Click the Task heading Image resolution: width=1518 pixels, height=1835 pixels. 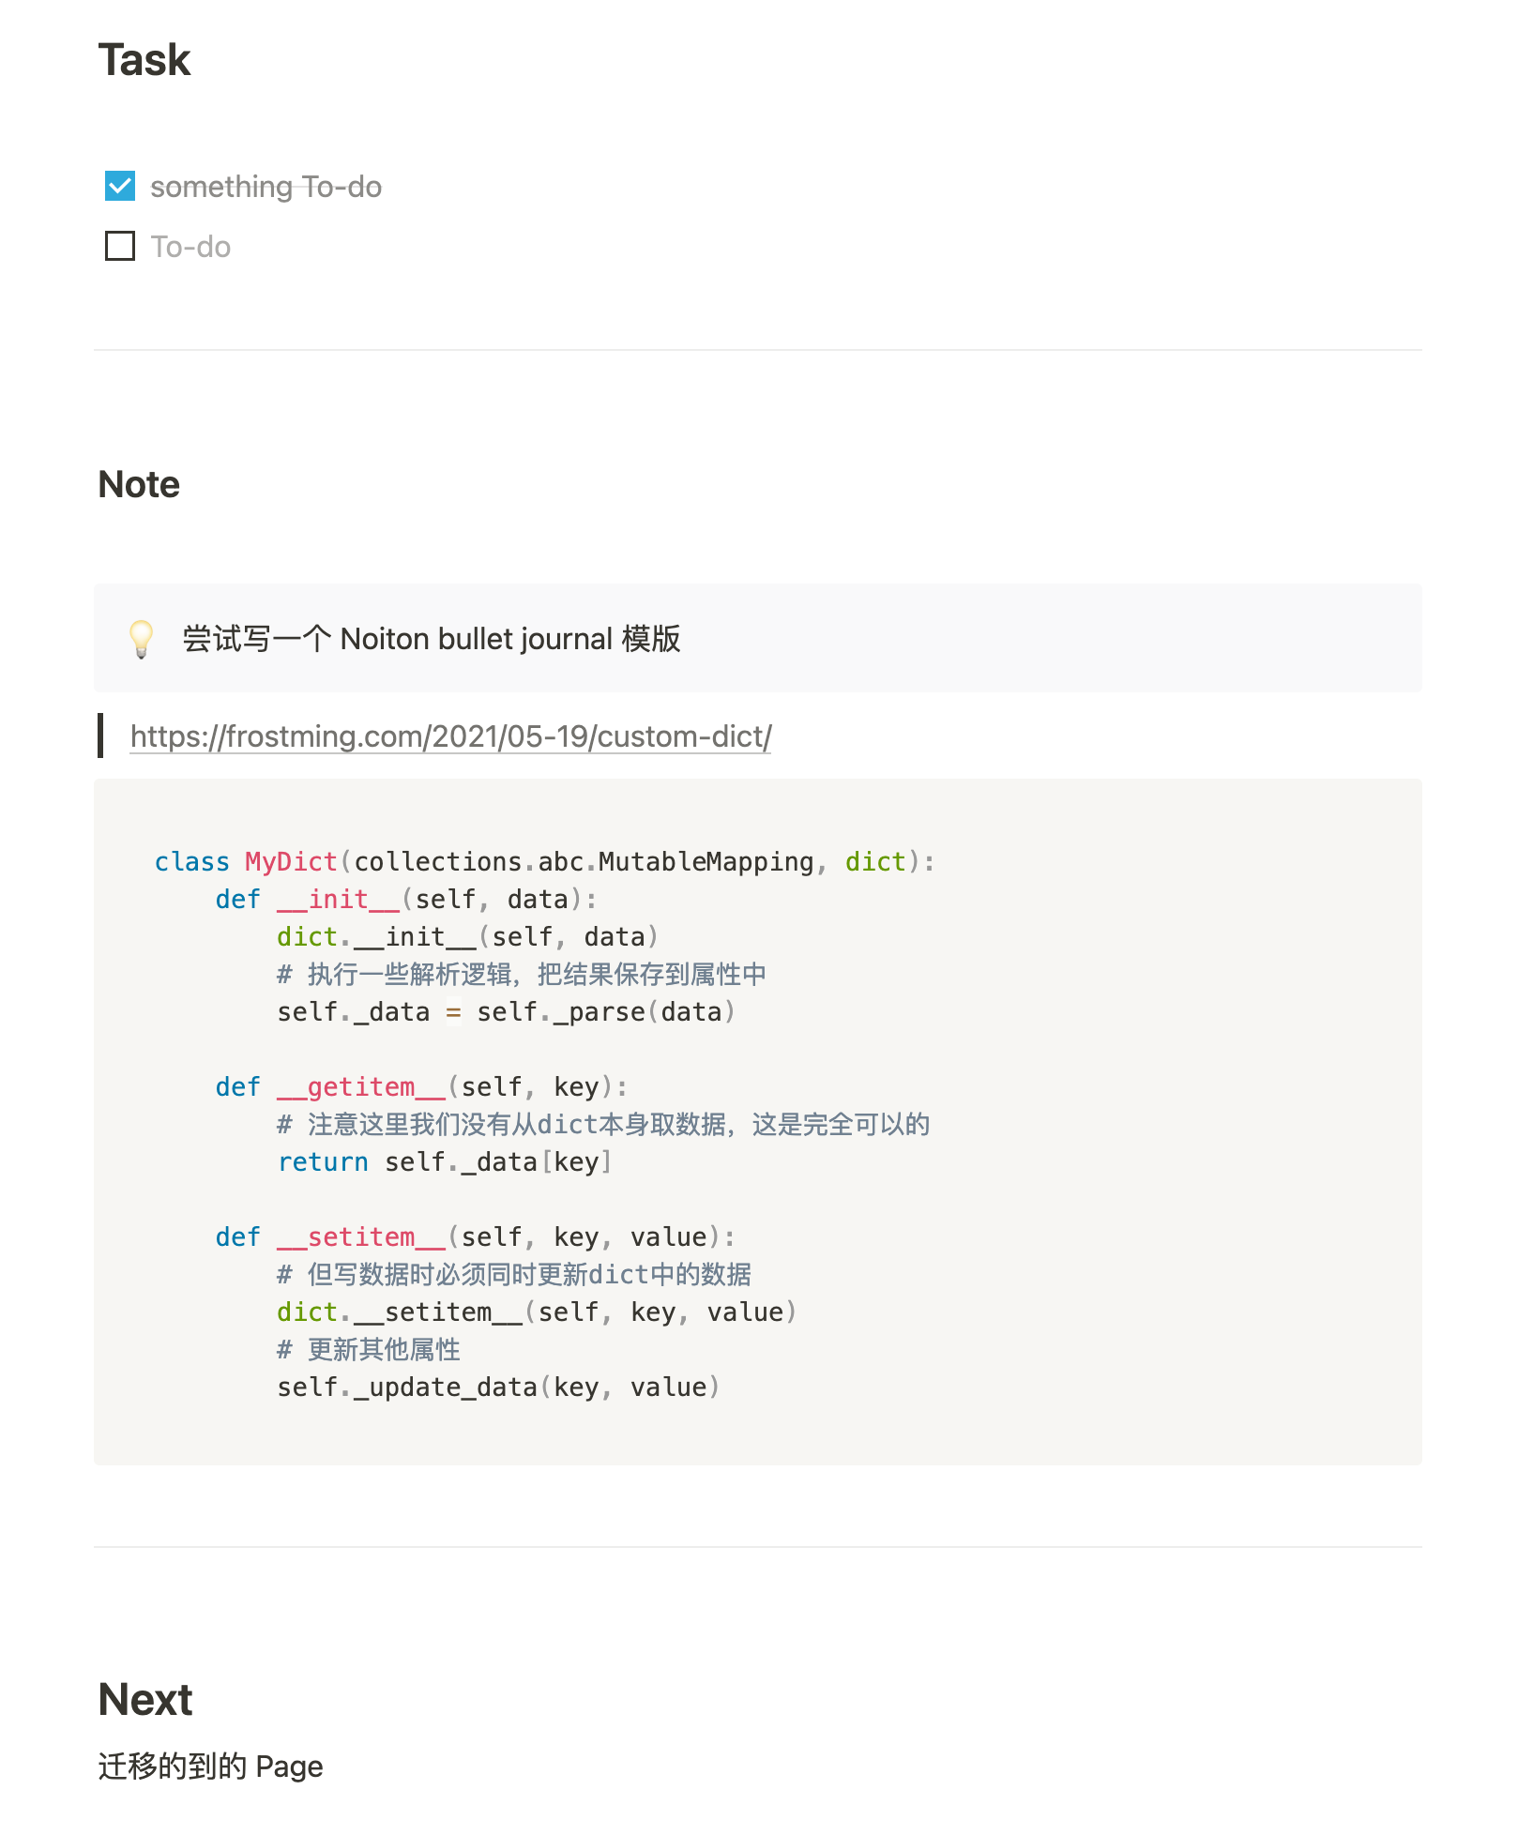pyautogui.click(x=144, y=60)
